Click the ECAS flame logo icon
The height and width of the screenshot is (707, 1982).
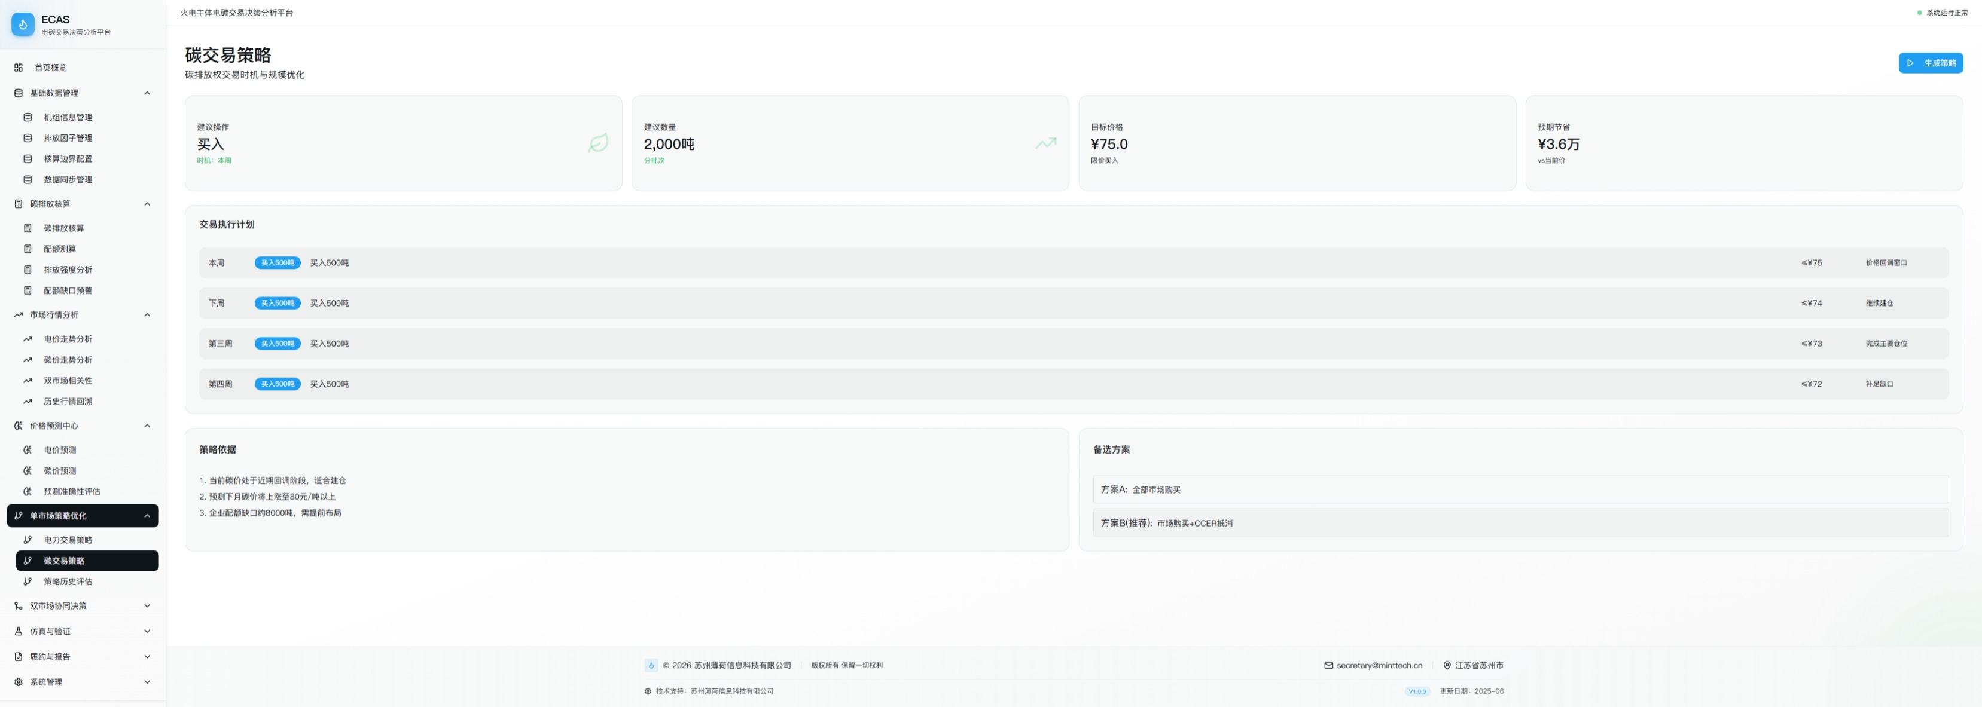[22, 25]
